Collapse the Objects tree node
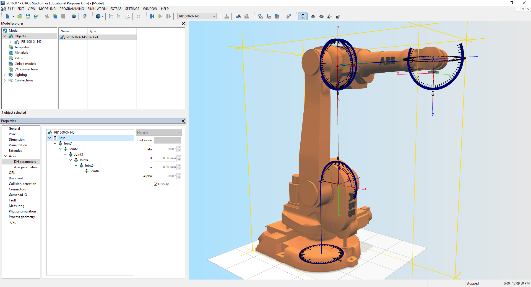The height and width of the screenshot is (287, 531). (5, 36)
